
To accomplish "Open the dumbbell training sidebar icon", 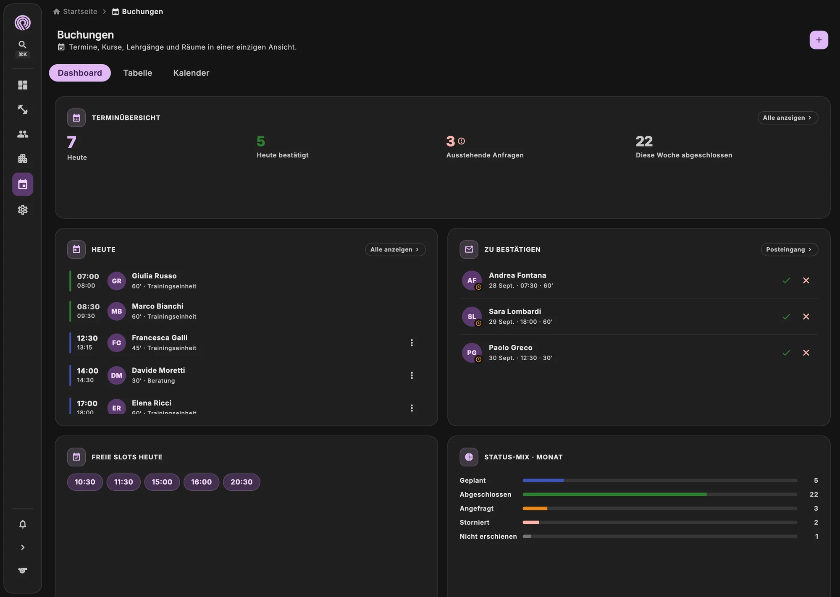I will click(x=23, y=110).
